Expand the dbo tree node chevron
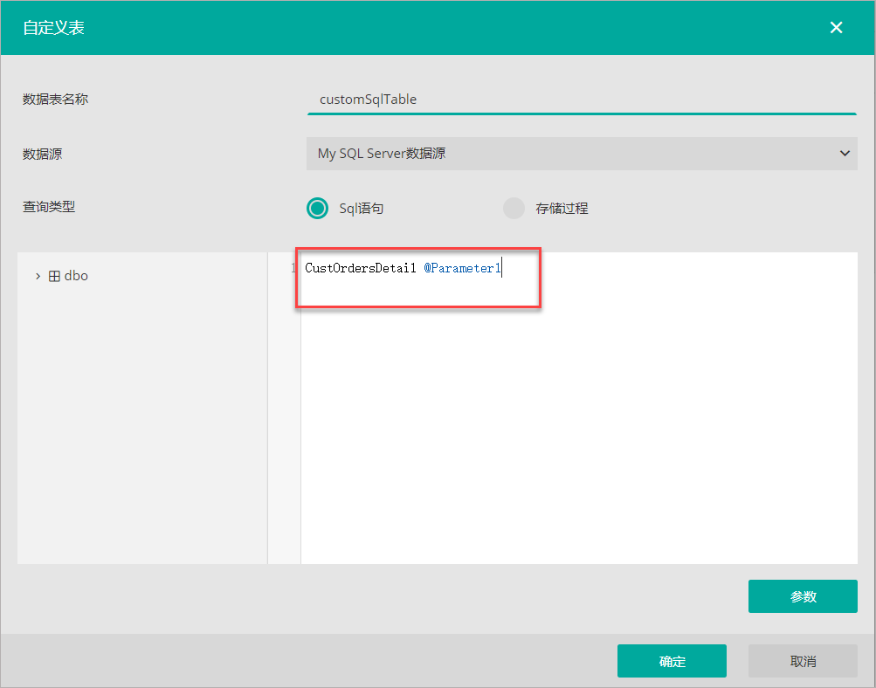Screen dimensions: 876x688 pyautogui.click(x=38, y=276)
